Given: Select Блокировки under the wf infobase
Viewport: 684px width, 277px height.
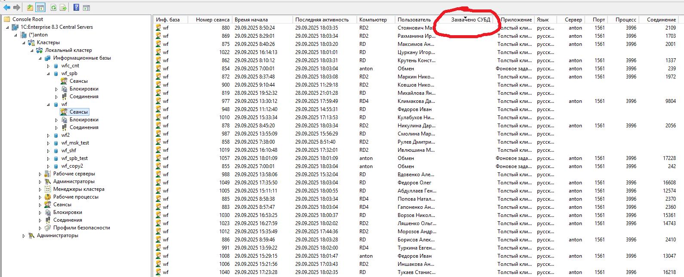Looking at the screenshot, I should click(84, 120).
